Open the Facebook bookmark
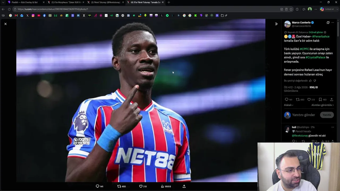 point(44,15)
